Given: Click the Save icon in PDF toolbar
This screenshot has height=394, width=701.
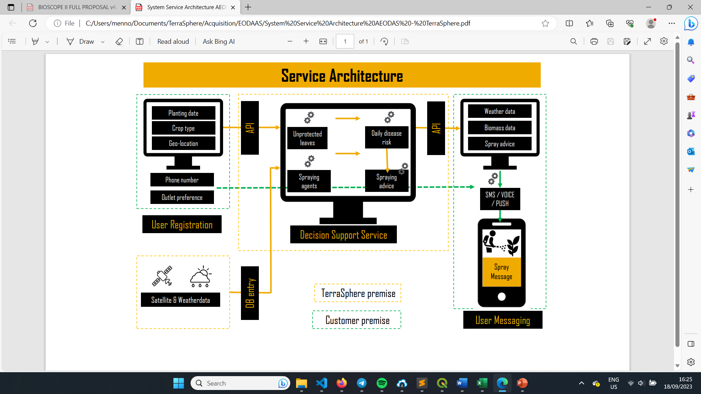Looking at the screenshot, I should (x=610, y=41).
